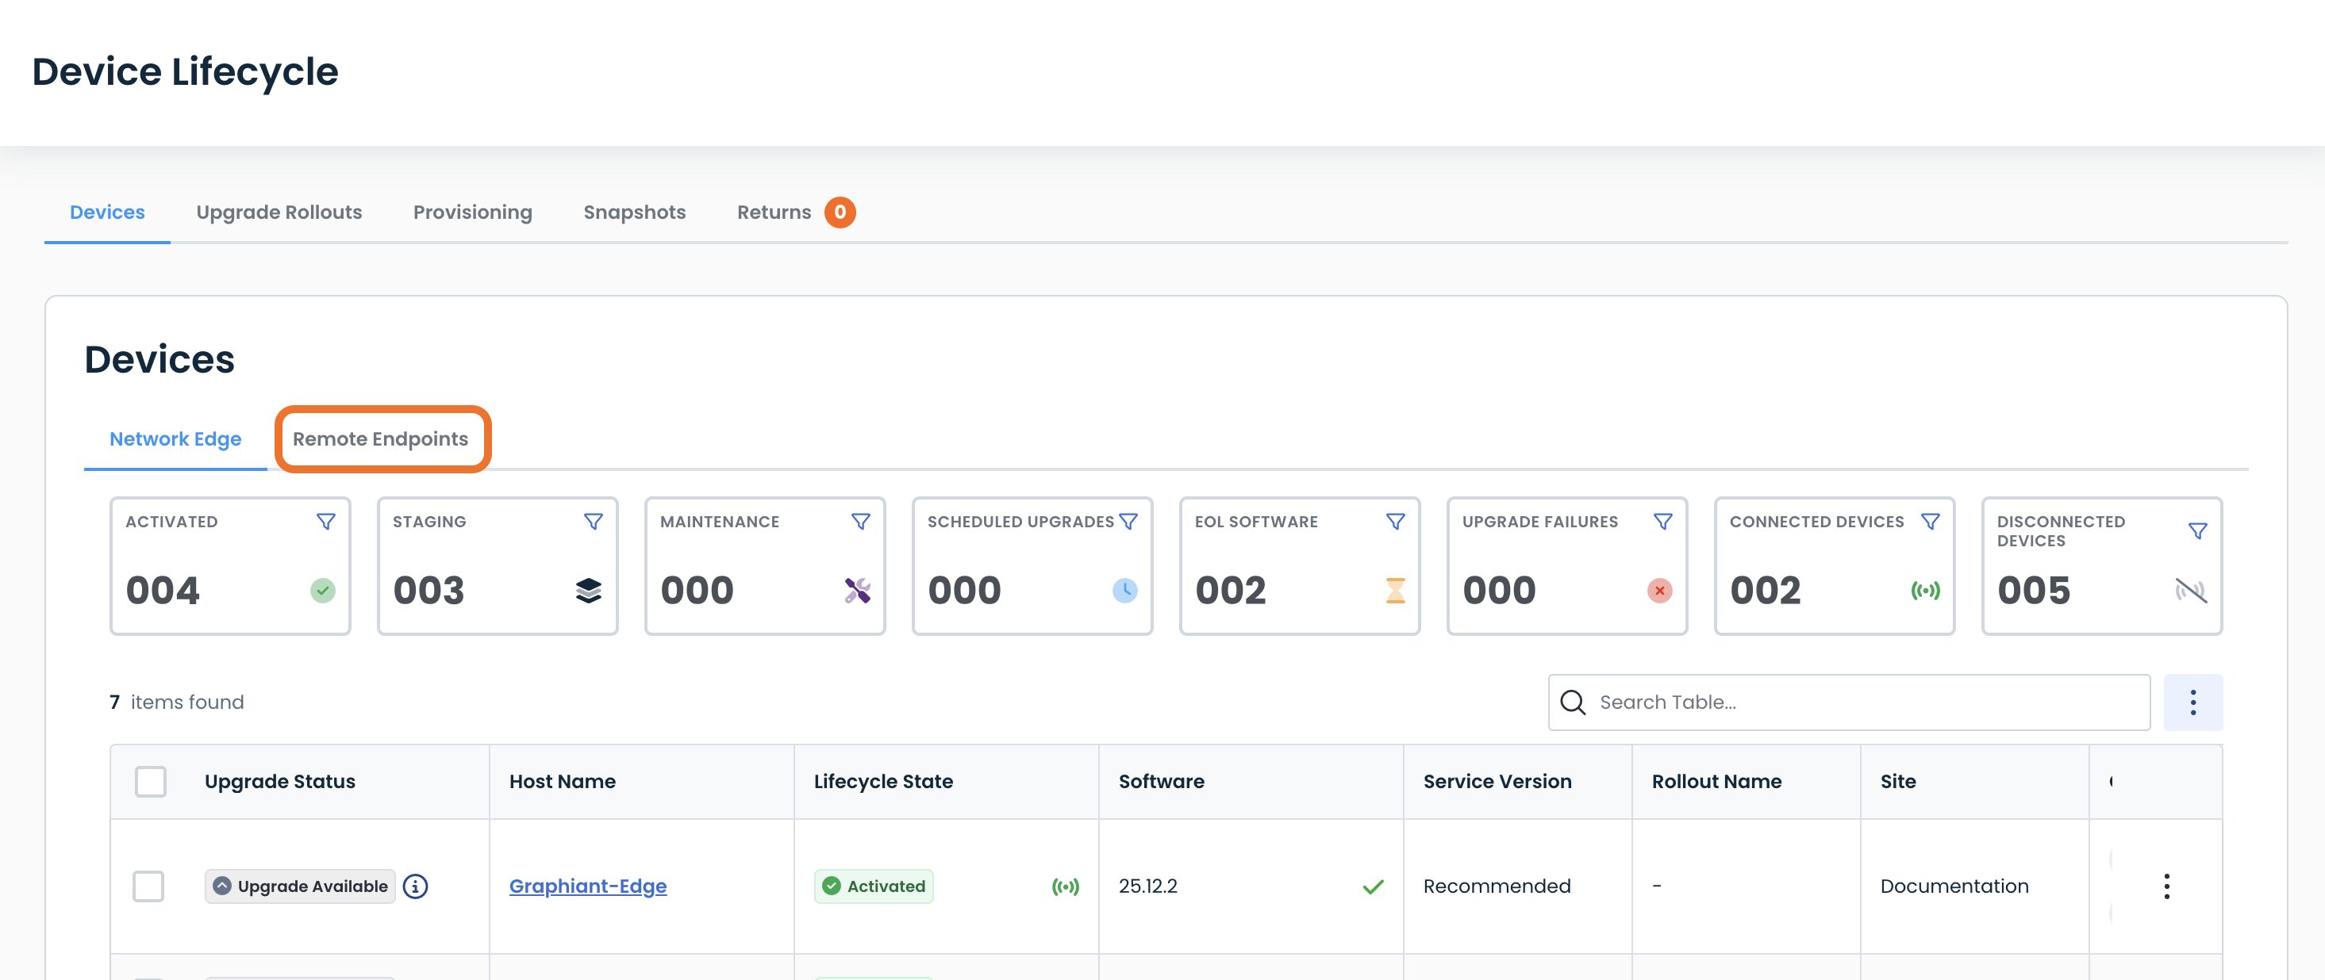Image resolution: width=2325 pixels, height=980 pixels.
Task: Click the Activated count 004
Action: click(163, 591)
